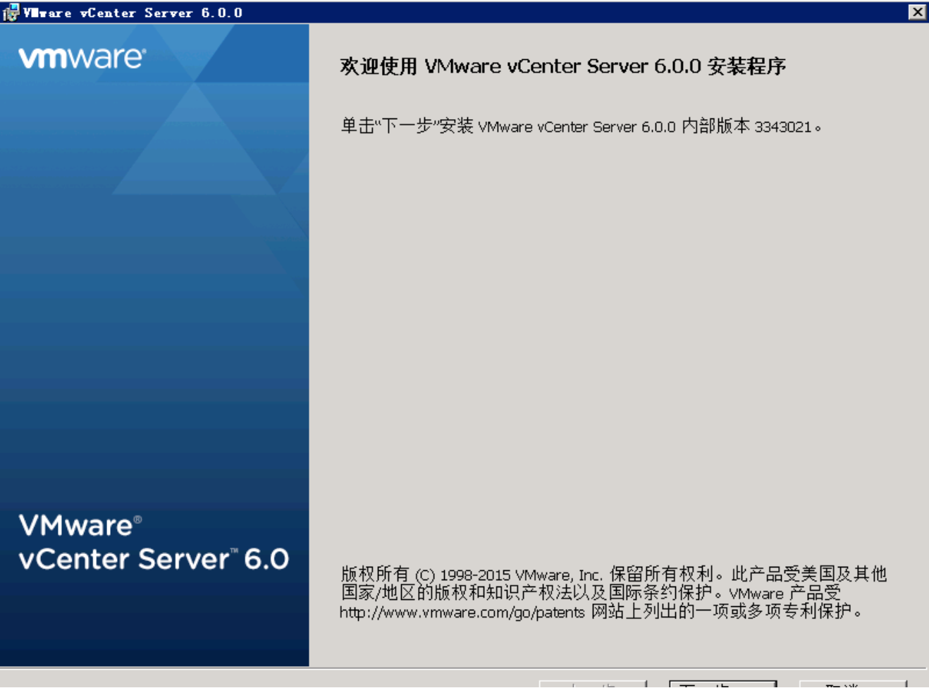Click the 下一步 (Next) button
The height and width of the screenshot is (688, 929).
point(722,684)
